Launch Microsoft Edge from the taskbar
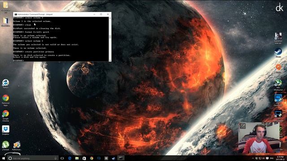 tap(70, 158)
